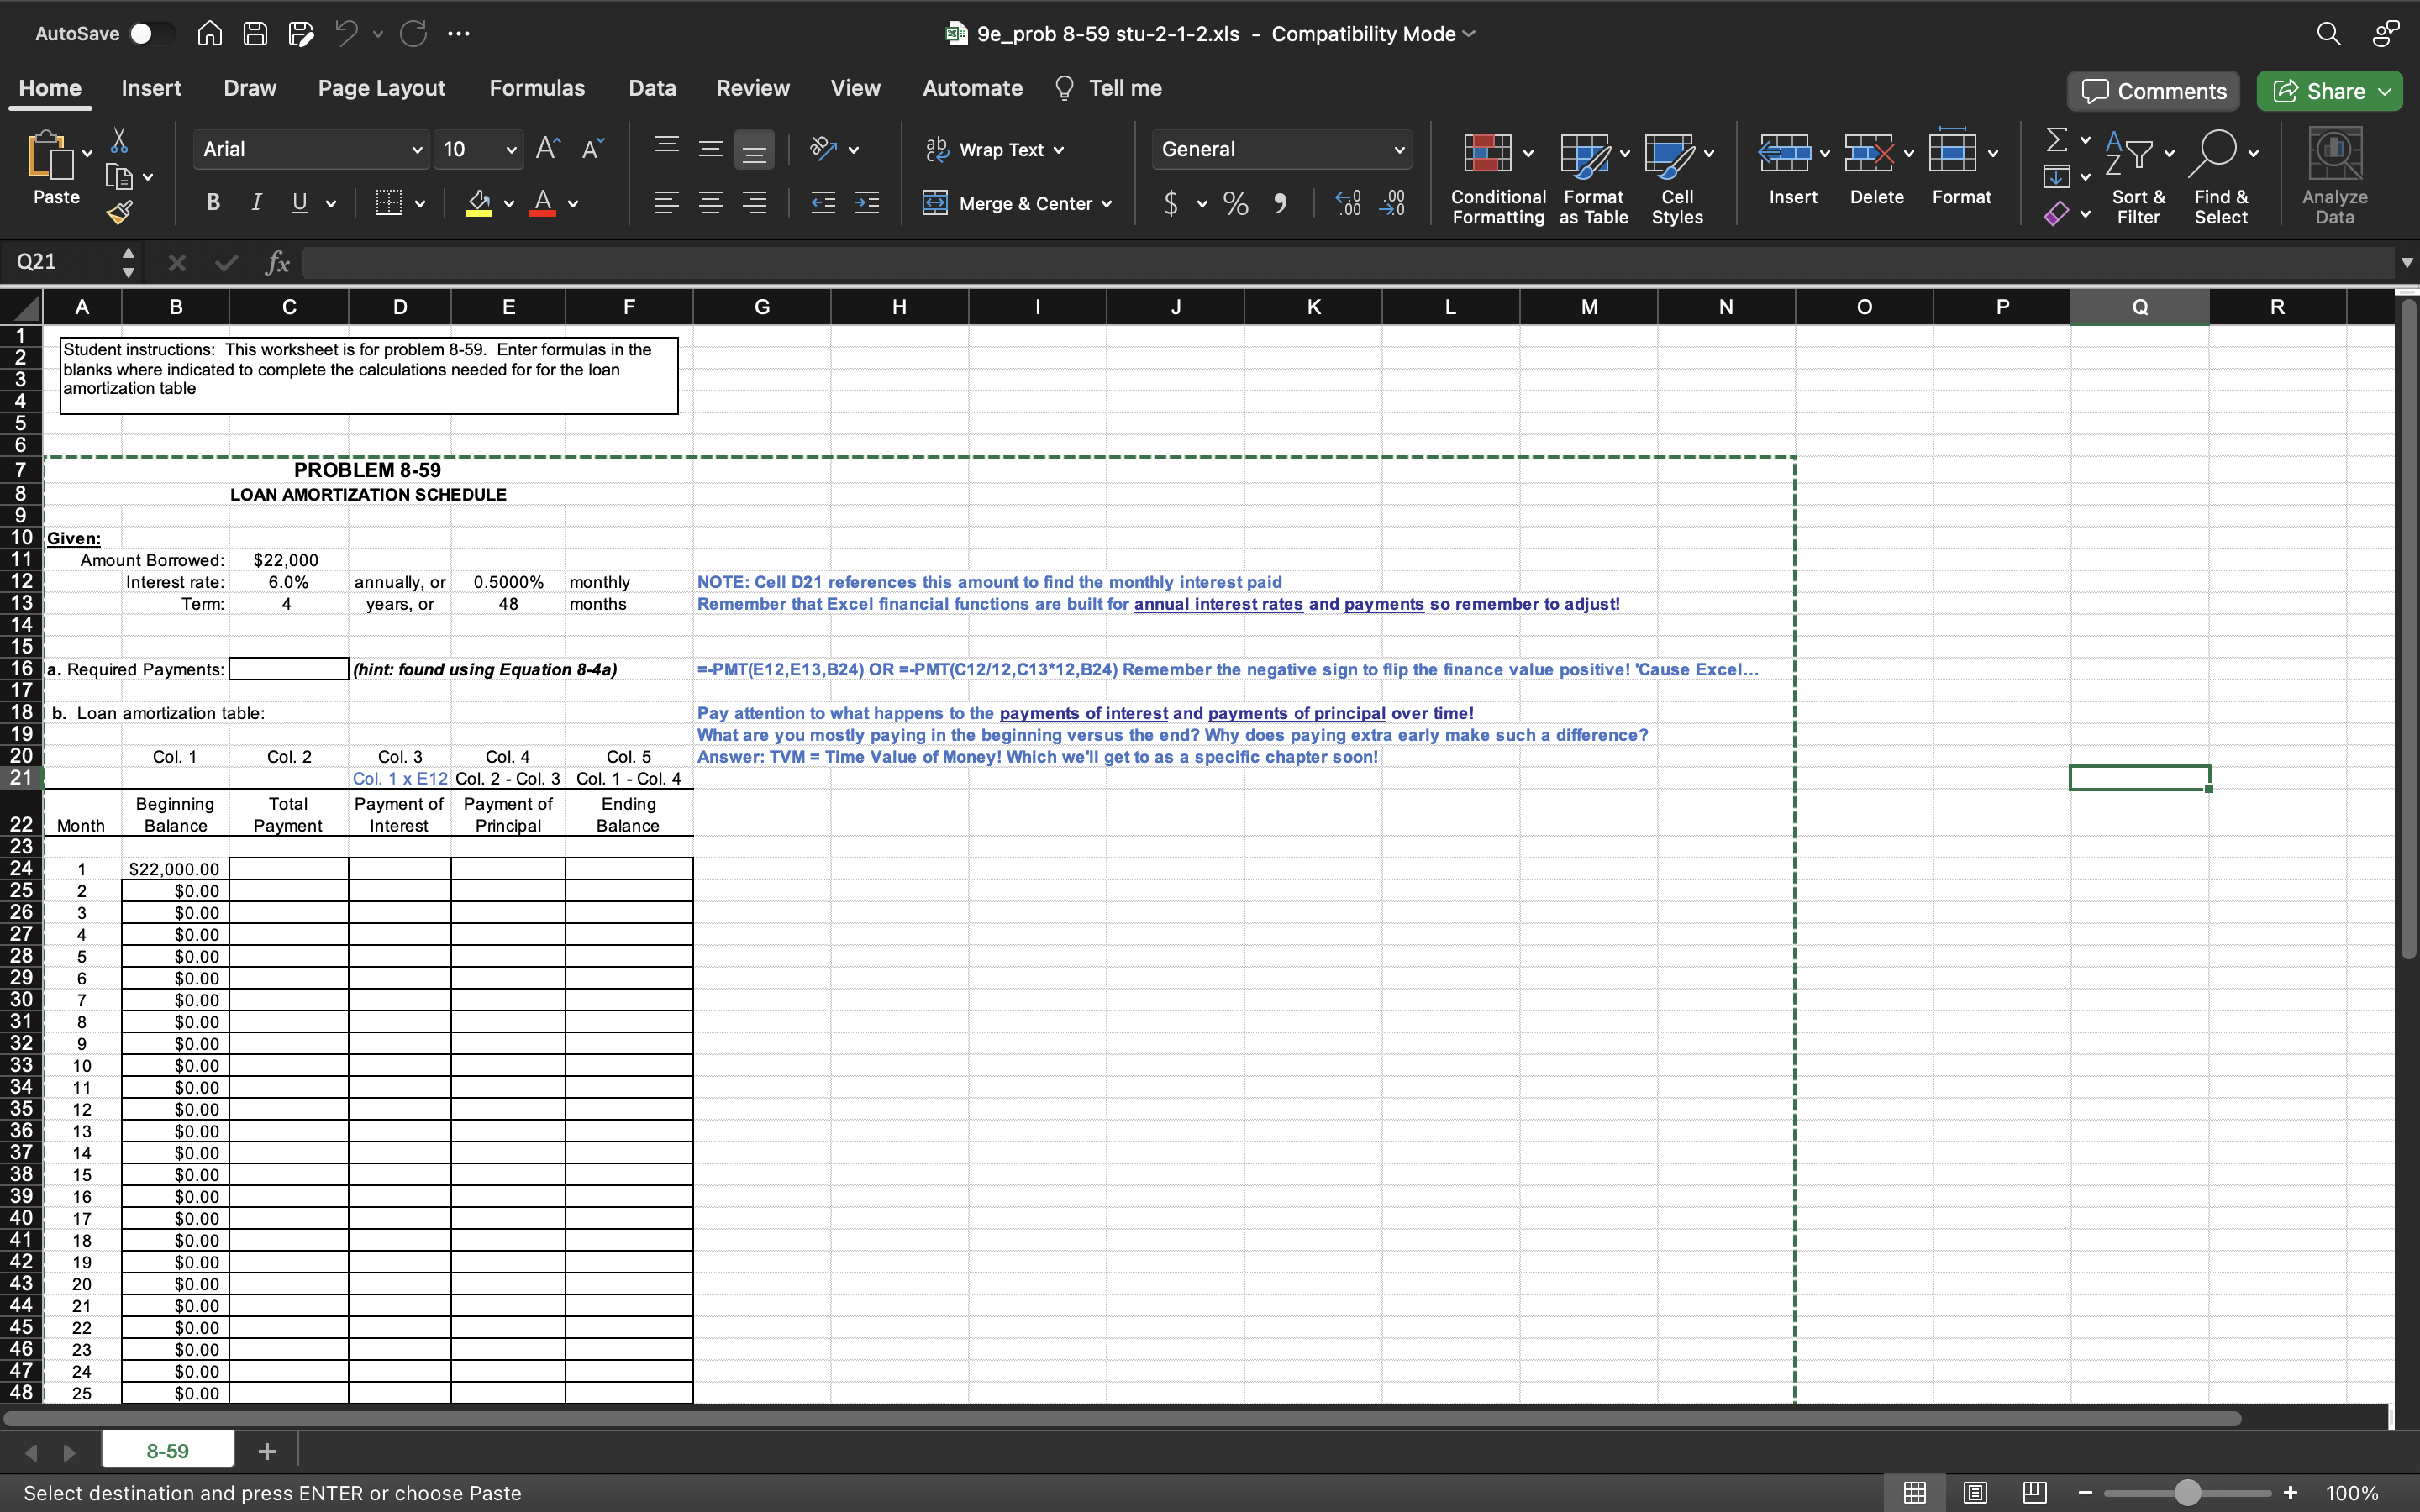Click the Insert Function fx icon

277,263
